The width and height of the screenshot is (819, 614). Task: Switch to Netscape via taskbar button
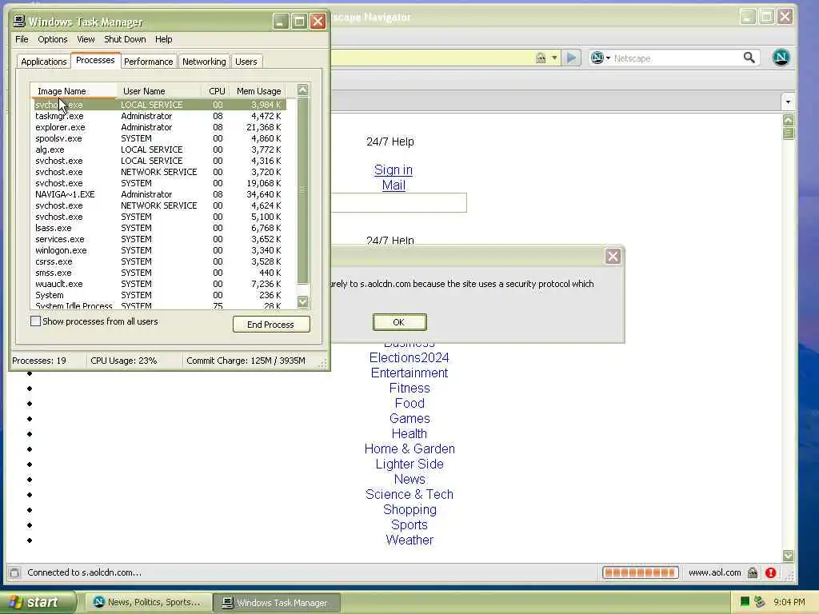pyautogui.click(x=148, y=602)
